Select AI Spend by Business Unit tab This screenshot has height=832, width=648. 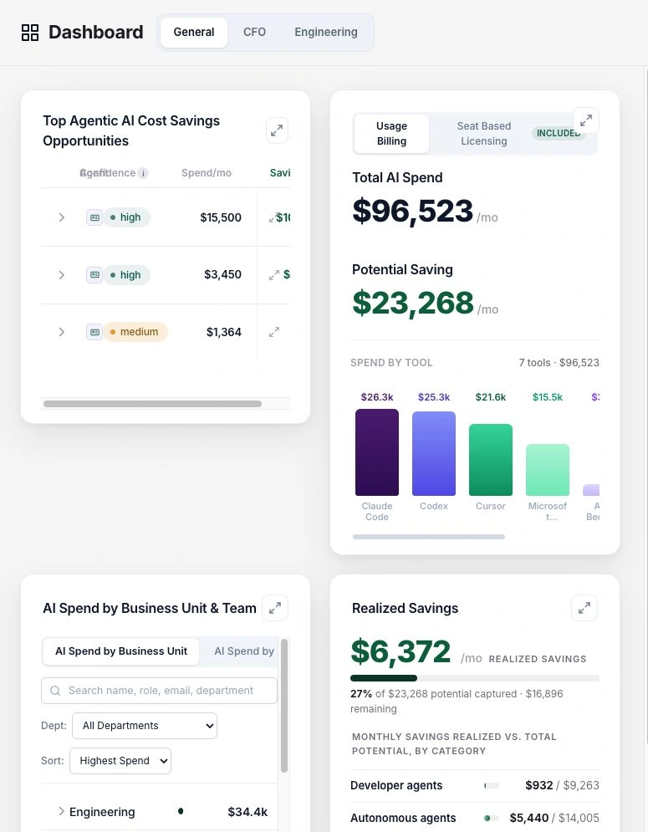121,651
